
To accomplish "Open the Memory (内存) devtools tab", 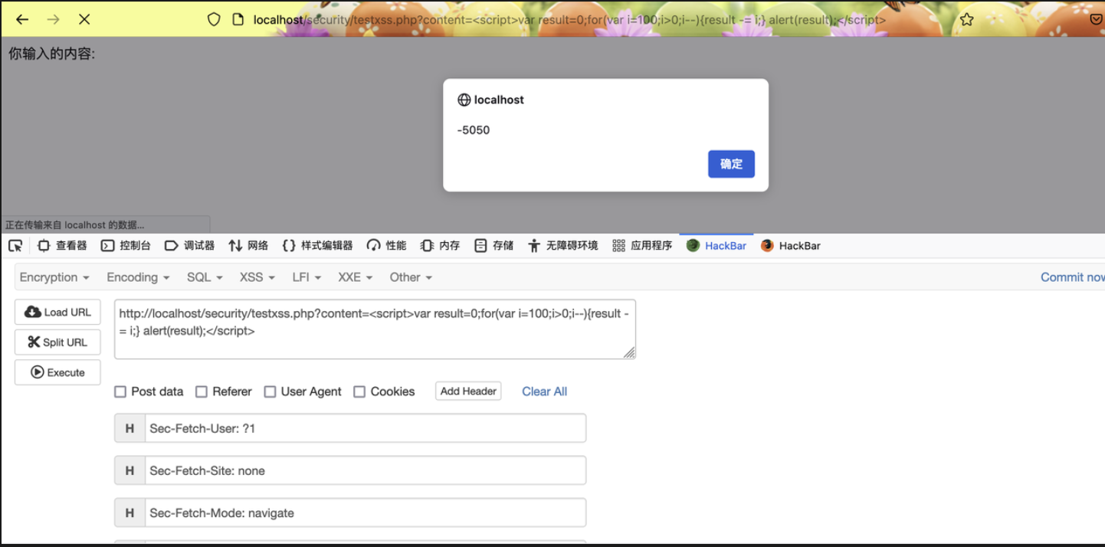I will (440, 245).
